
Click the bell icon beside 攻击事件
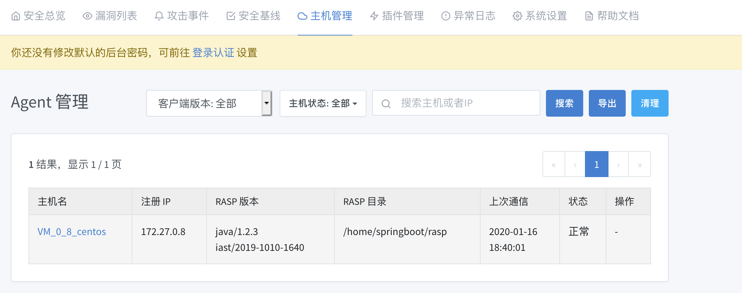[x=159, y=16]
